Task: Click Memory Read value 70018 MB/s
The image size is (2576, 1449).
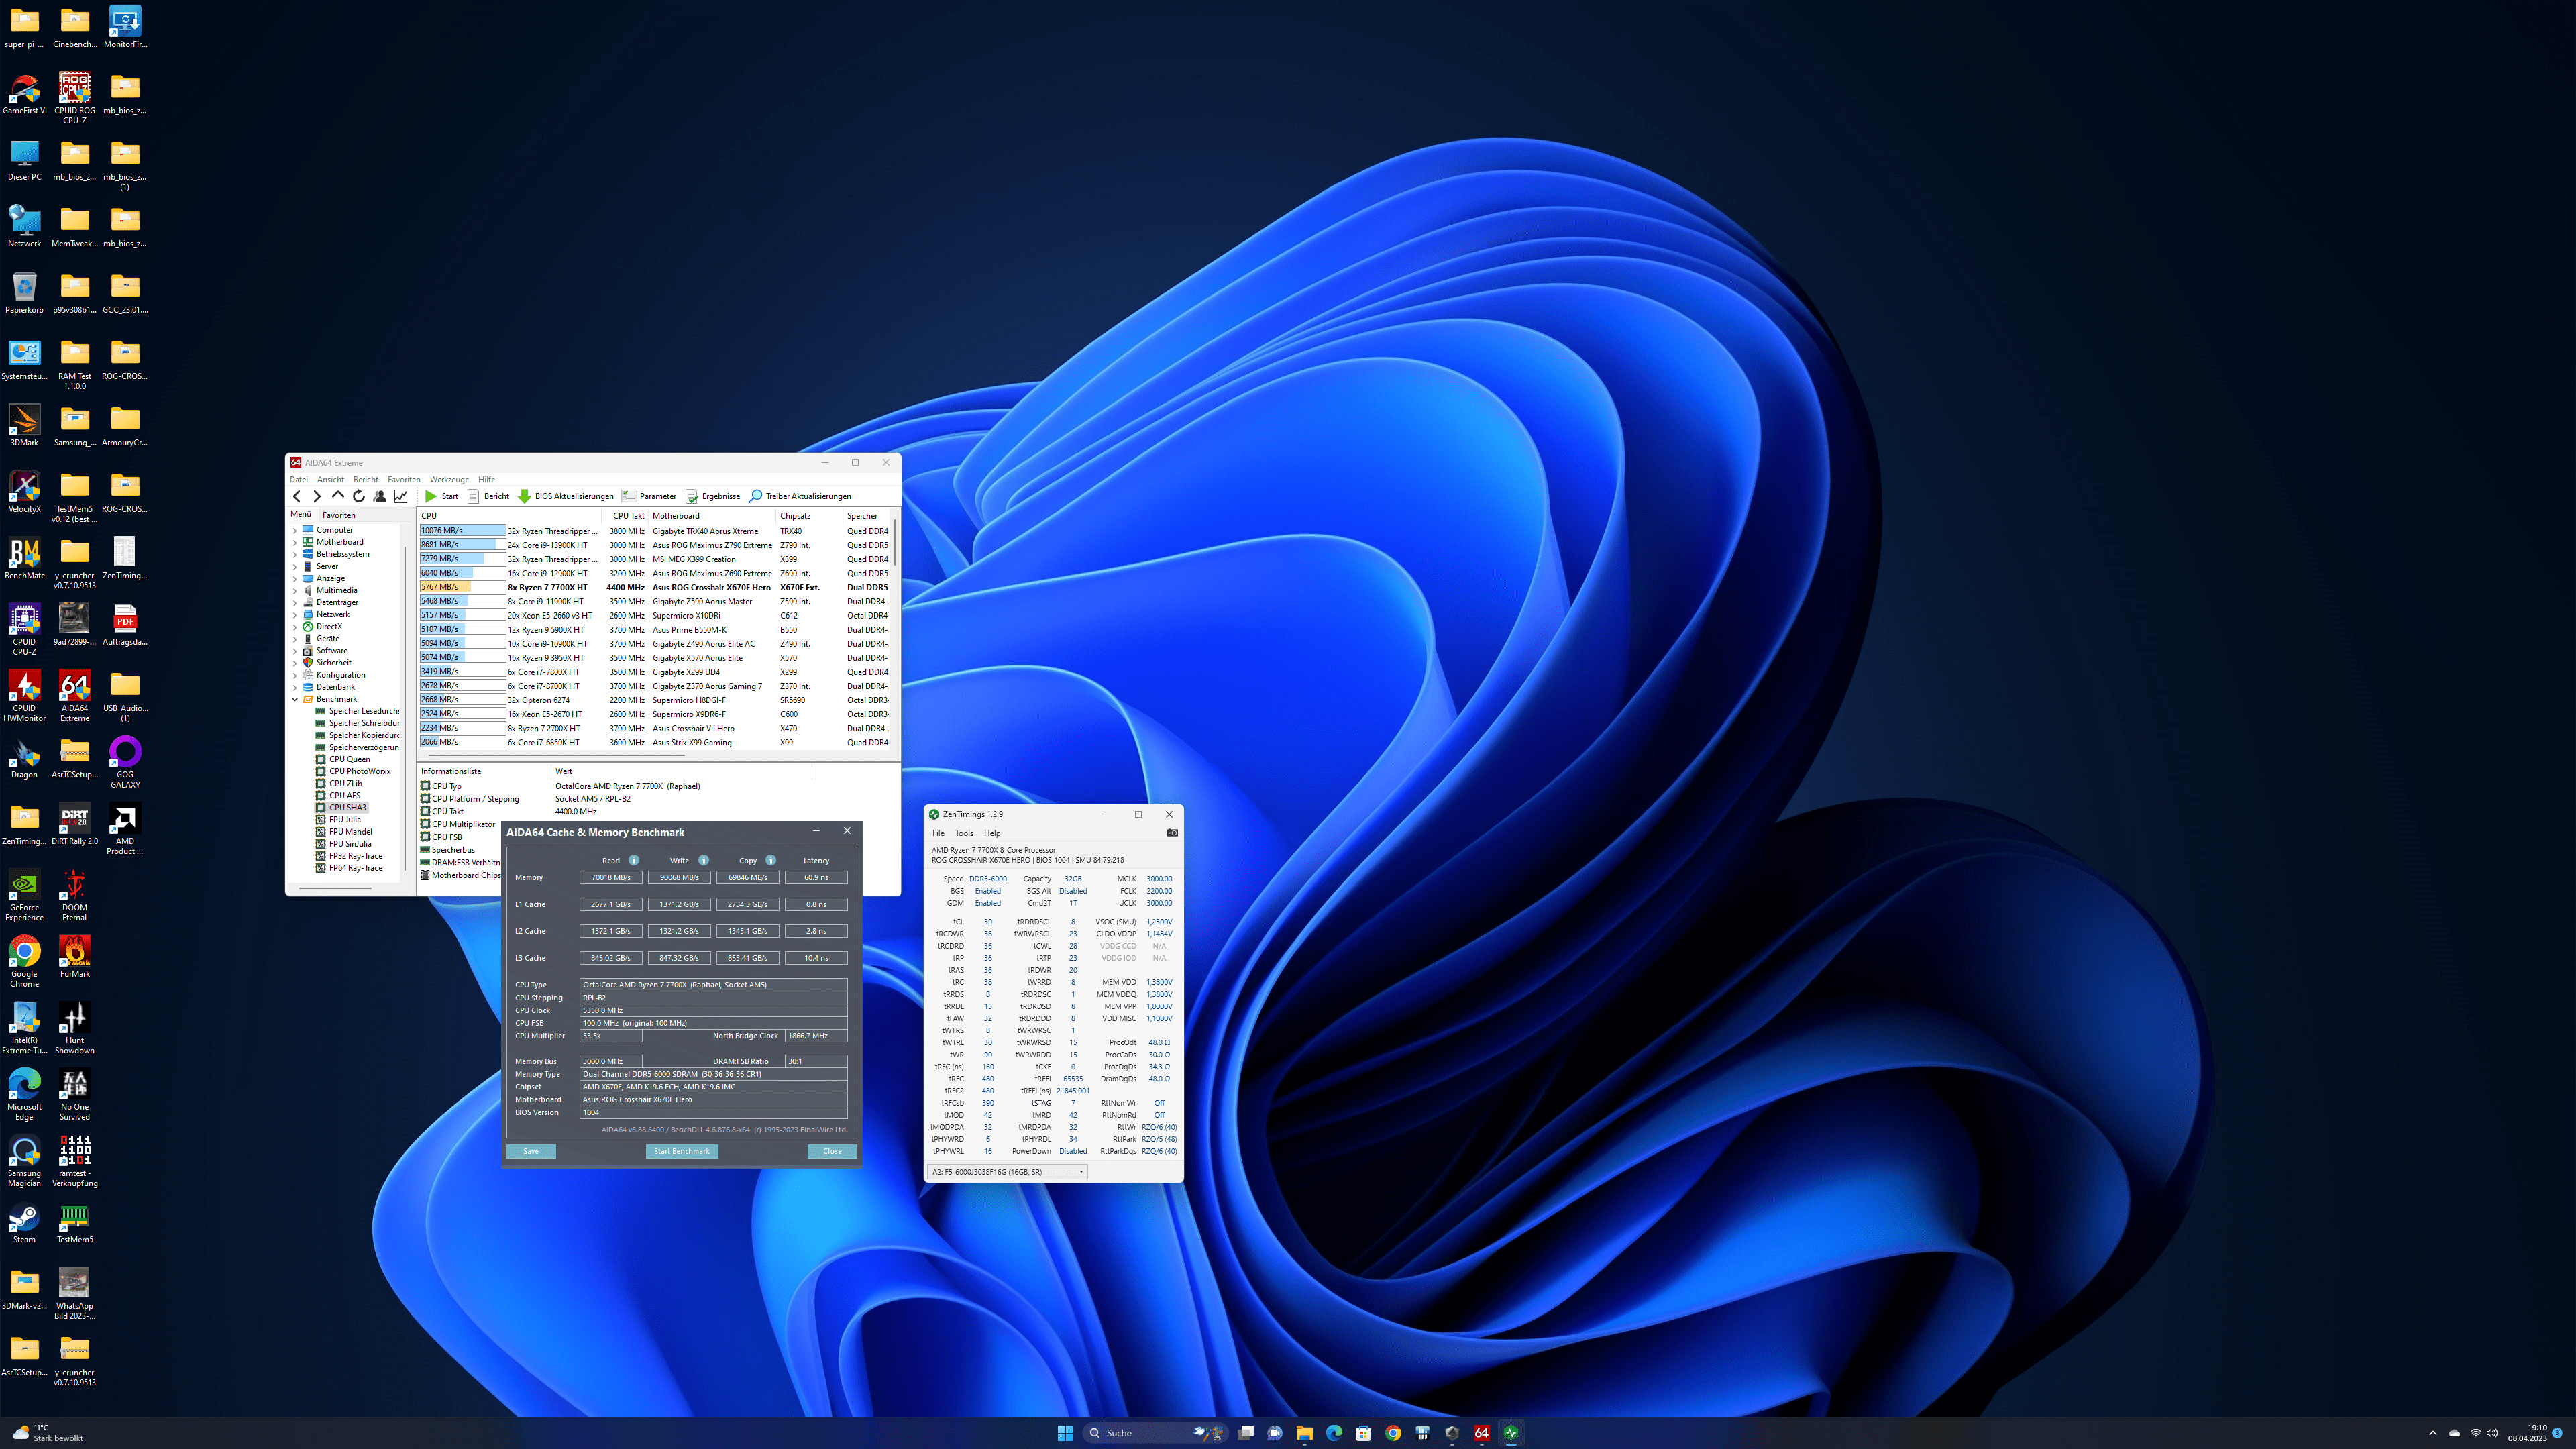Action: [611, 877]
